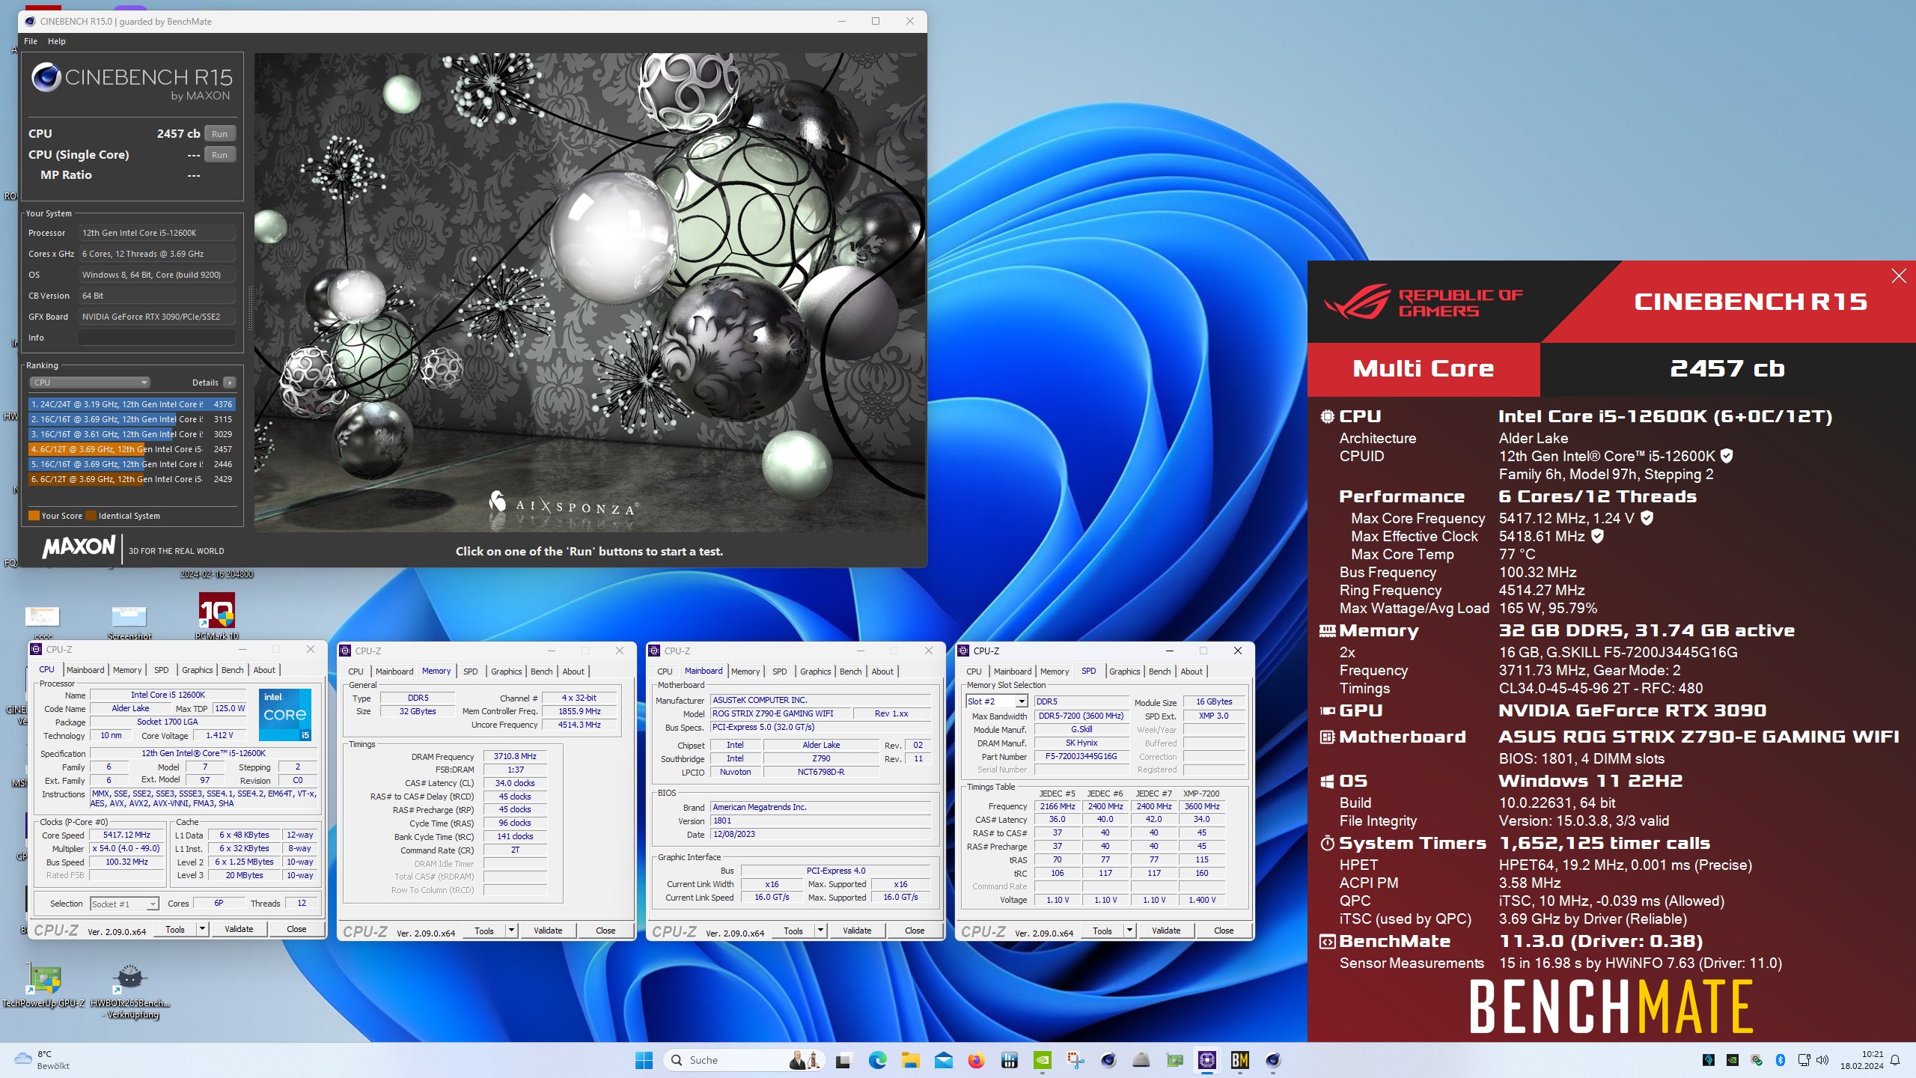Image resolution: width=1916 pixels, height=1078 pixels.
Task: Open File Explorer from the taskbar
Action: point(910,1060)
